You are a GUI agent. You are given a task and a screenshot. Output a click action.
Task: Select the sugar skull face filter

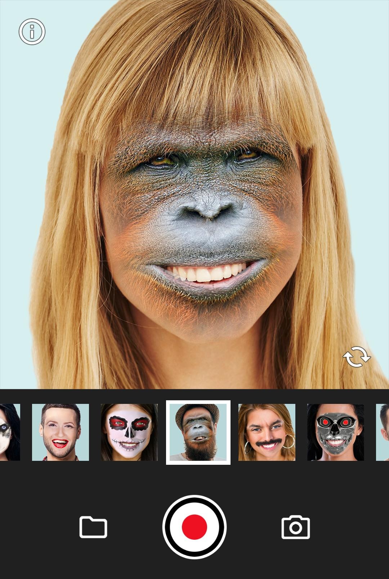129,432
